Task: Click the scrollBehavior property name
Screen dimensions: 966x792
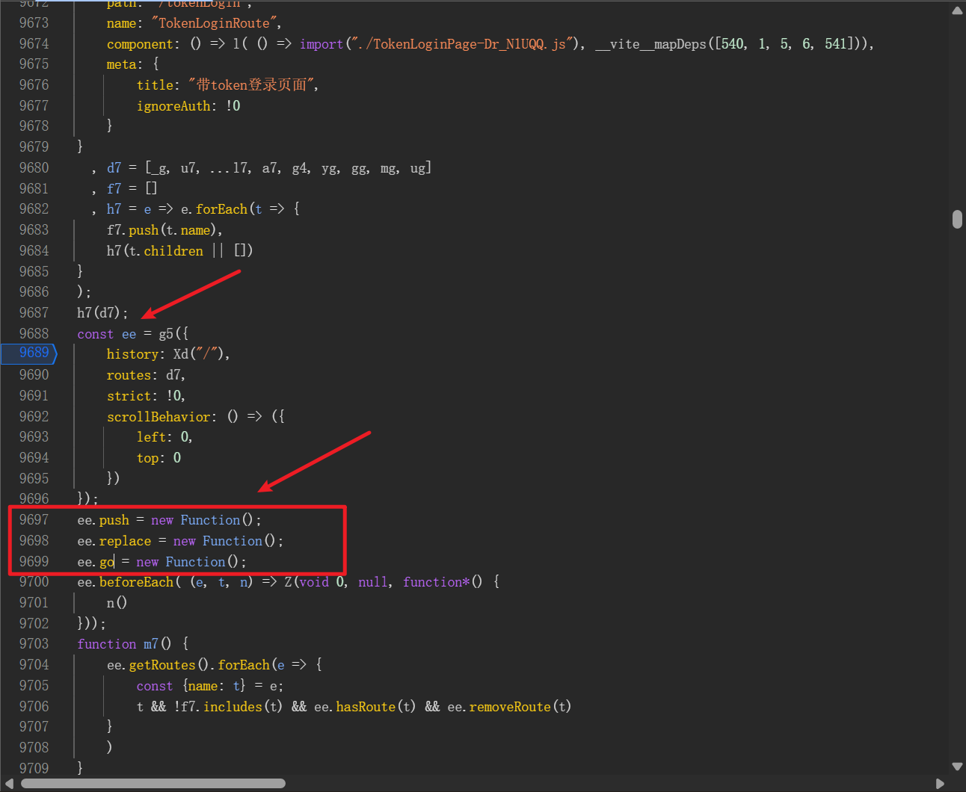Action: pos(158,417)
